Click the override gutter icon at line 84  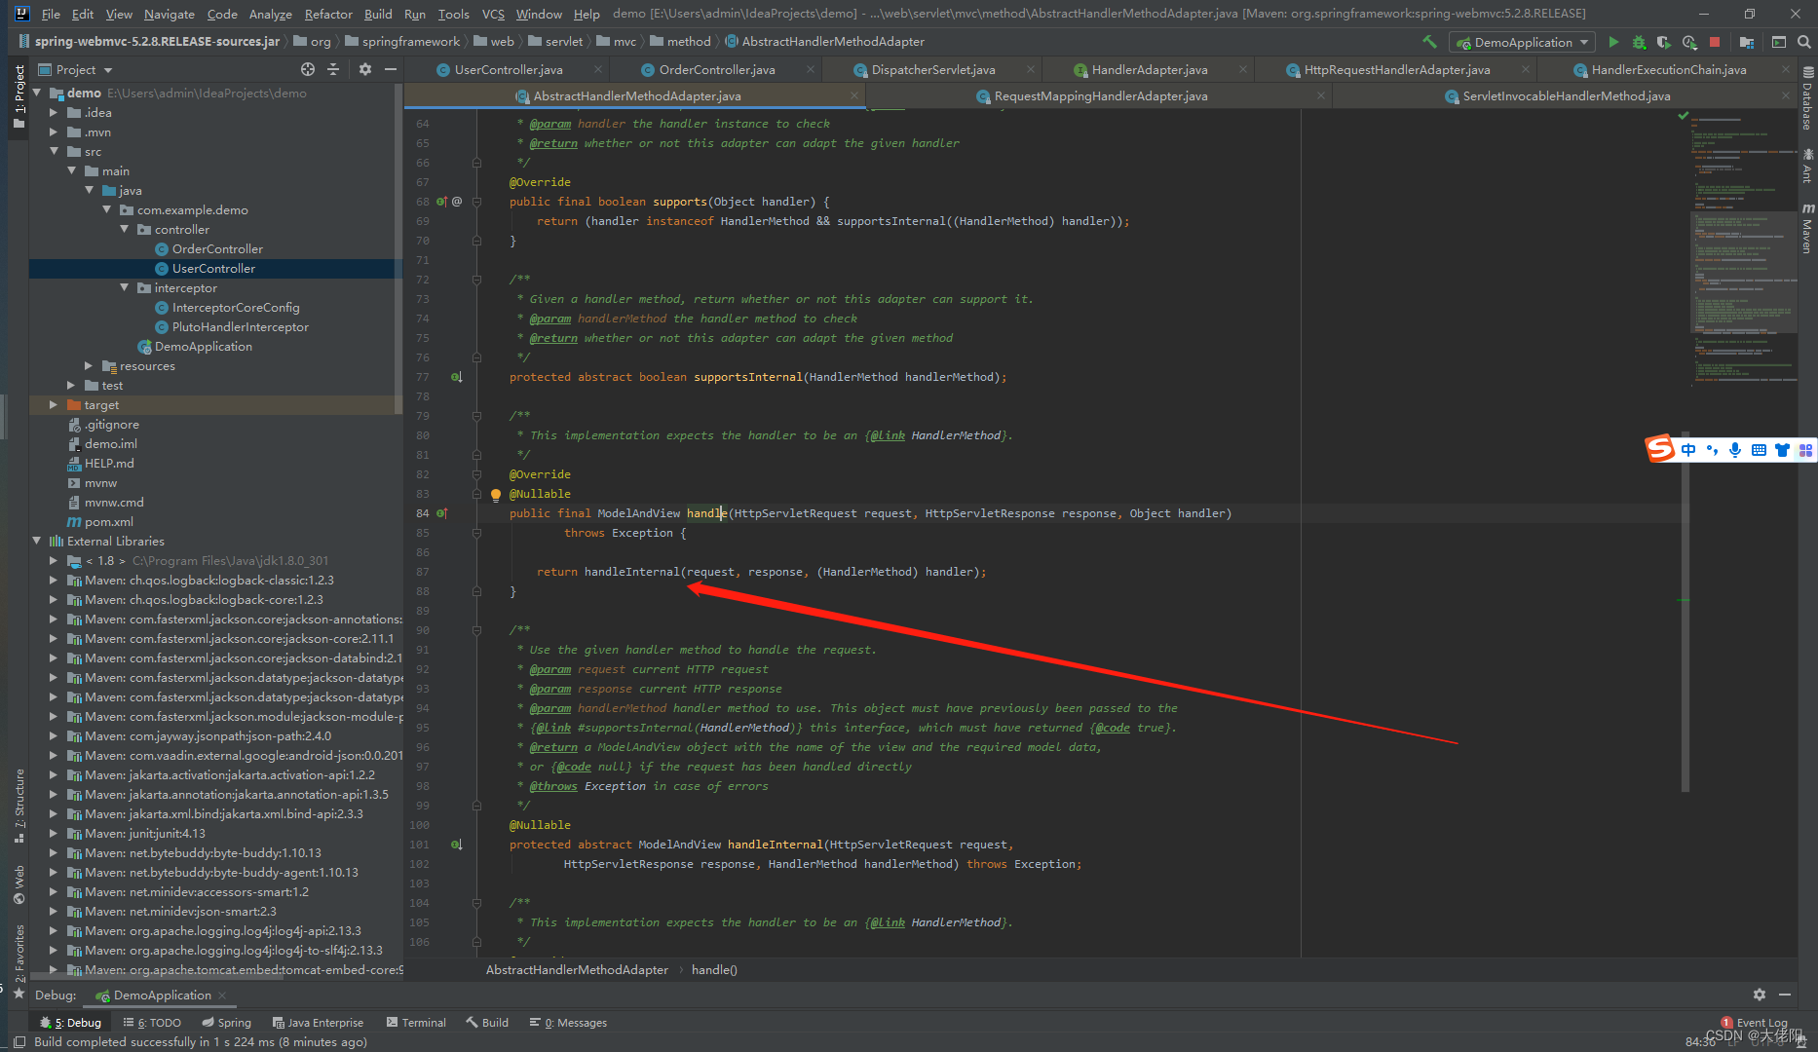(442, 513)
